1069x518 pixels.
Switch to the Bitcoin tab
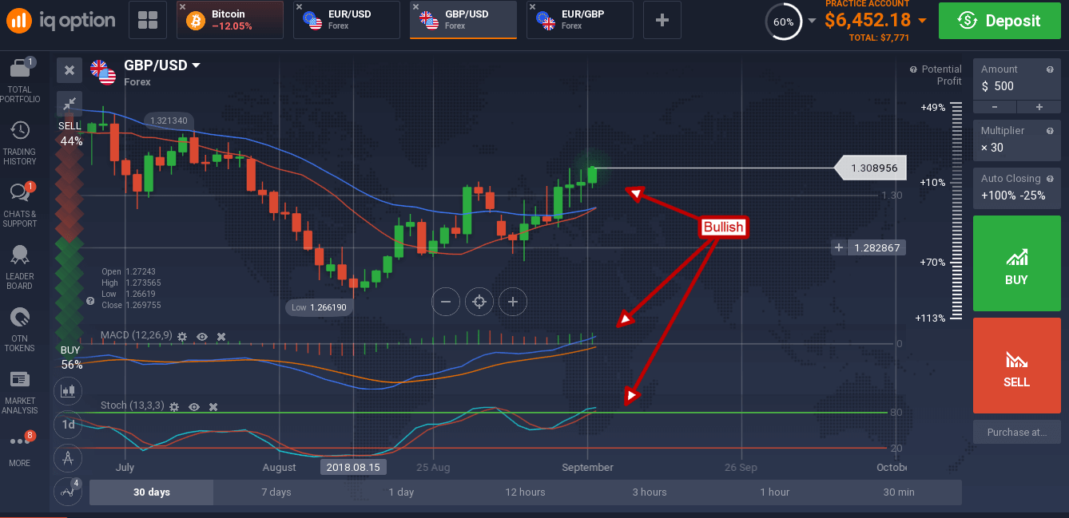[x=230, y=20]
